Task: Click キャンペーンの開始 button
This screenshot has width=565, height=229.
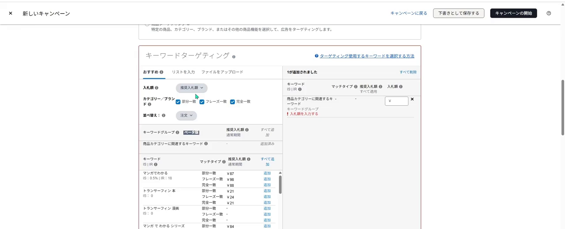Action: pyautogui.click(x=513, y=13)
